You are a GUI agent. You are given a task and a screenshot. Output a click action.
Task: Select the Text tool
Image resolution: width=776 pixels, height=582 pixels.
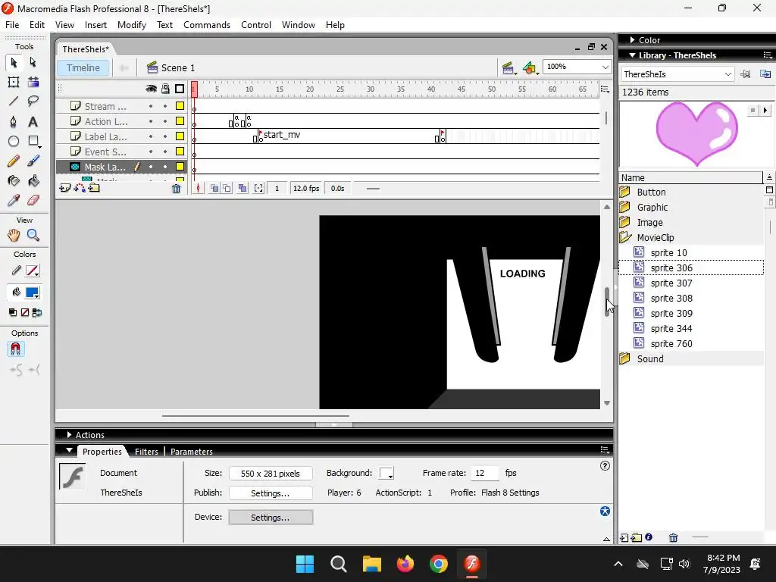pos(33,122)
